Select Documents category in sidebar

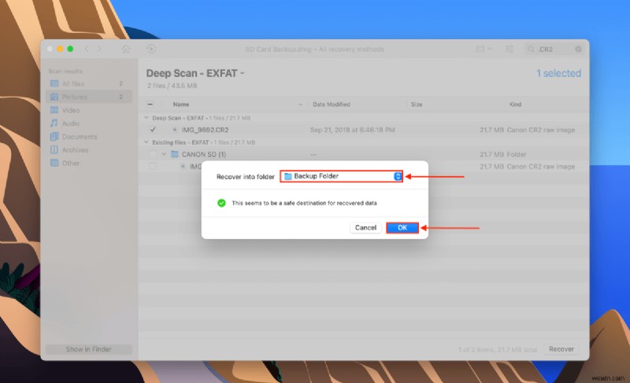[x=89, y=136]
